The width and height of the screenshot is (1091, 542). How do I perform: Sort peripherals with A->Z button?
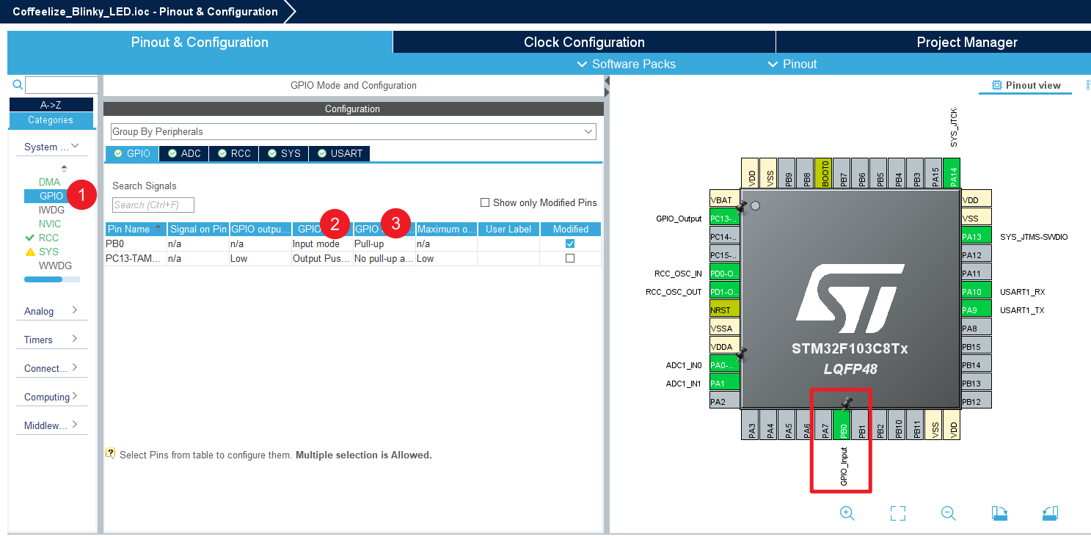[51, 105]
